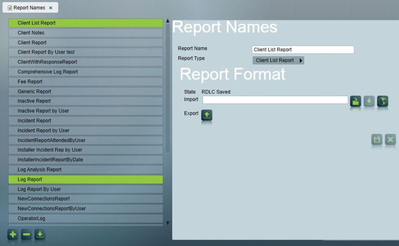Image resolution: width=399 pixels, height=246 pixels.
Task: Select Incident Report by User row
Action: [86, 131]
